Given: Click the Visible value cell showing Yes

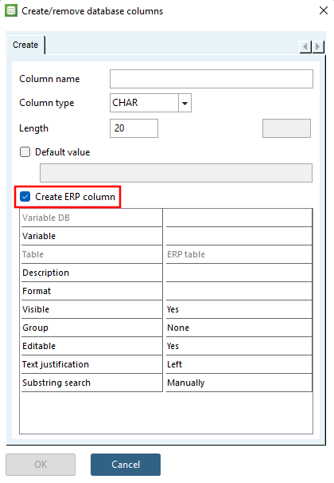Looking at the screenshot, I should pos(239,309).
